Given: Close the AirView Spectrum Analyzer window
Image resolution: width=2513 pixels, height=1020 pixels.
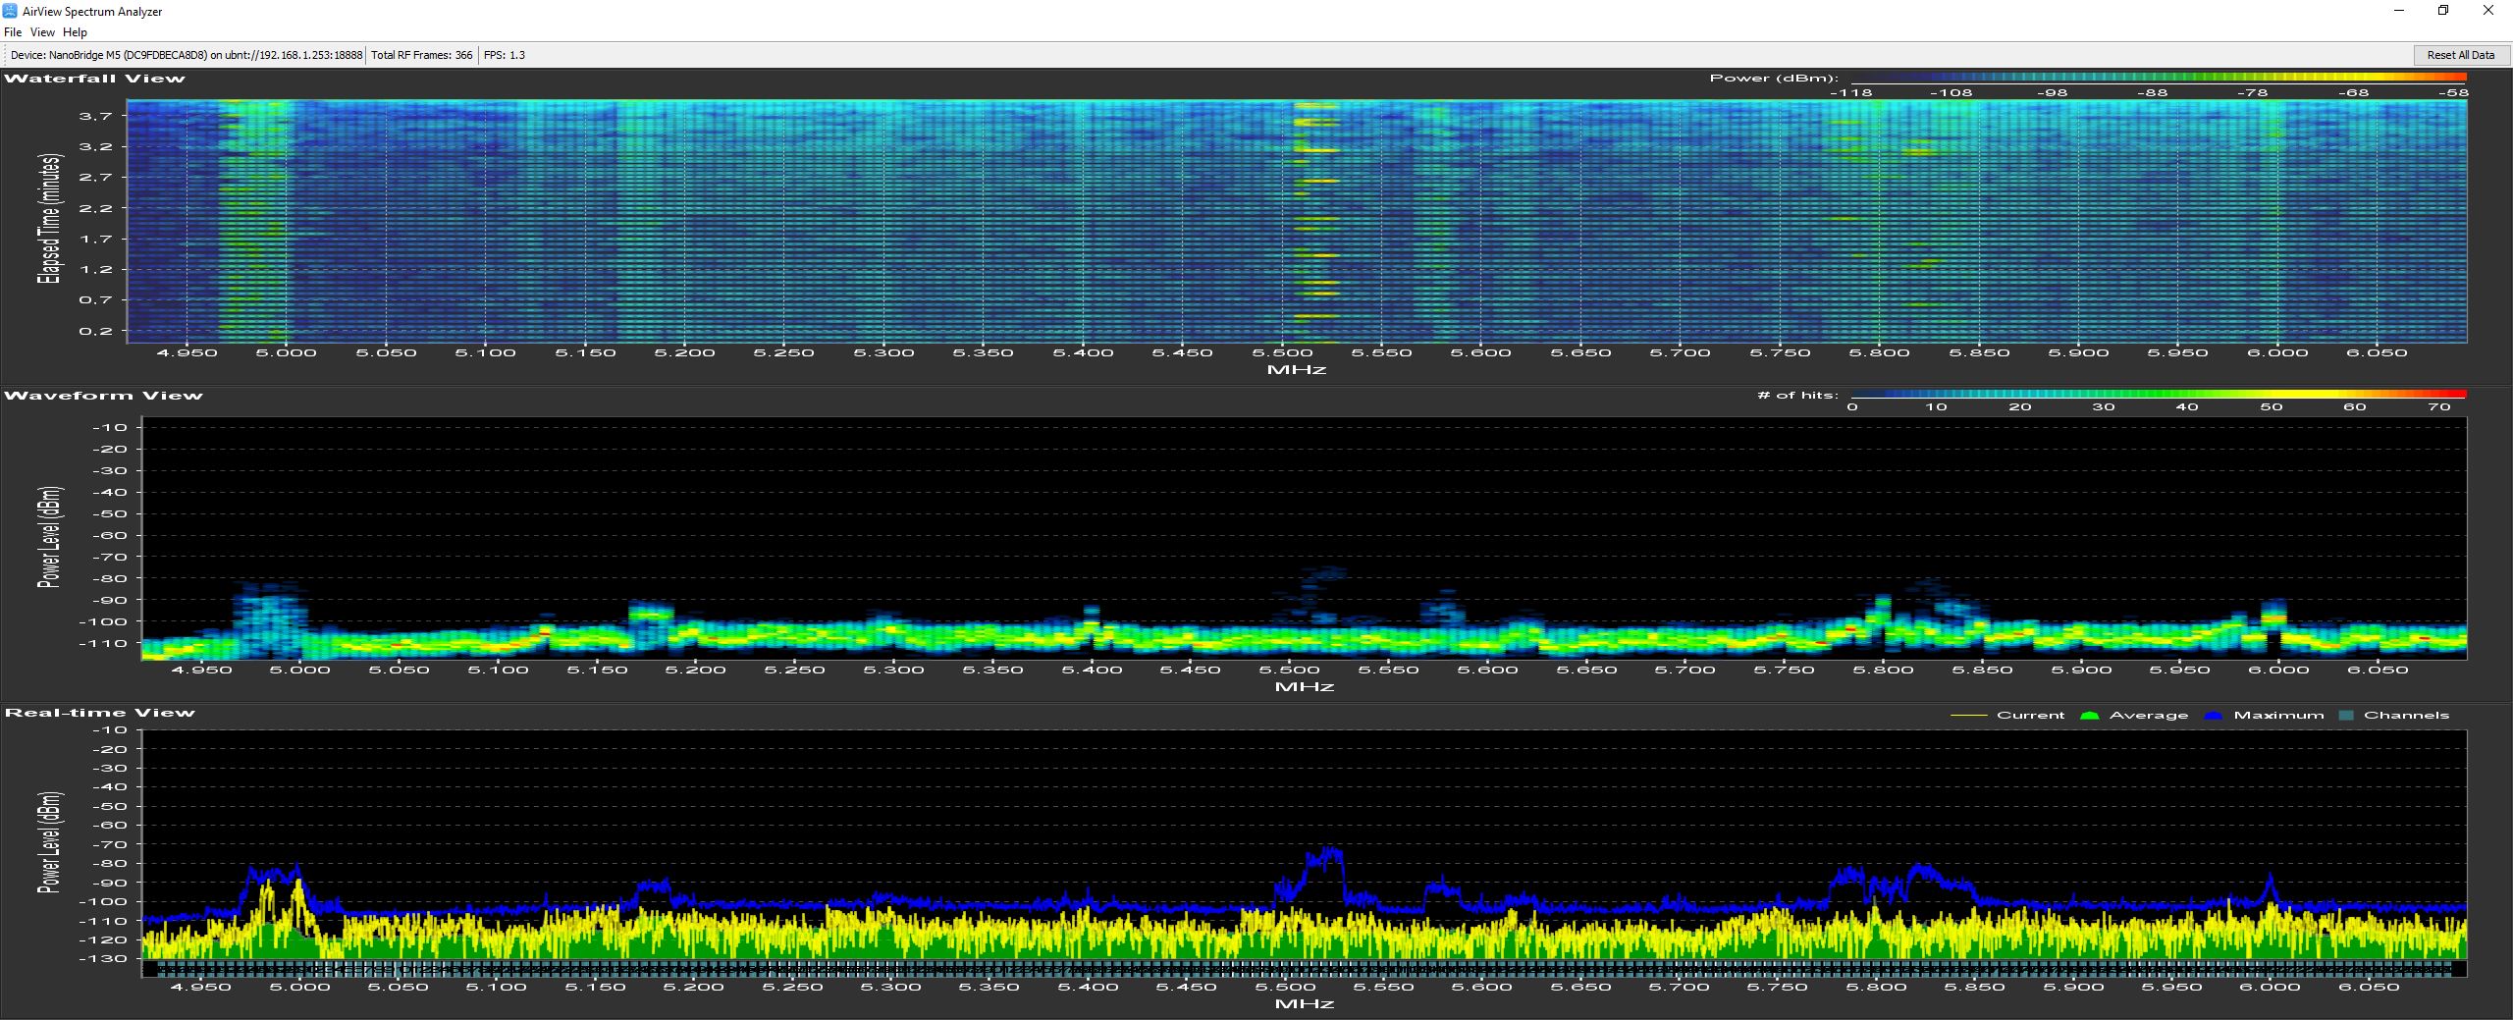Looking at the screenshot, I should [2487, 11].
